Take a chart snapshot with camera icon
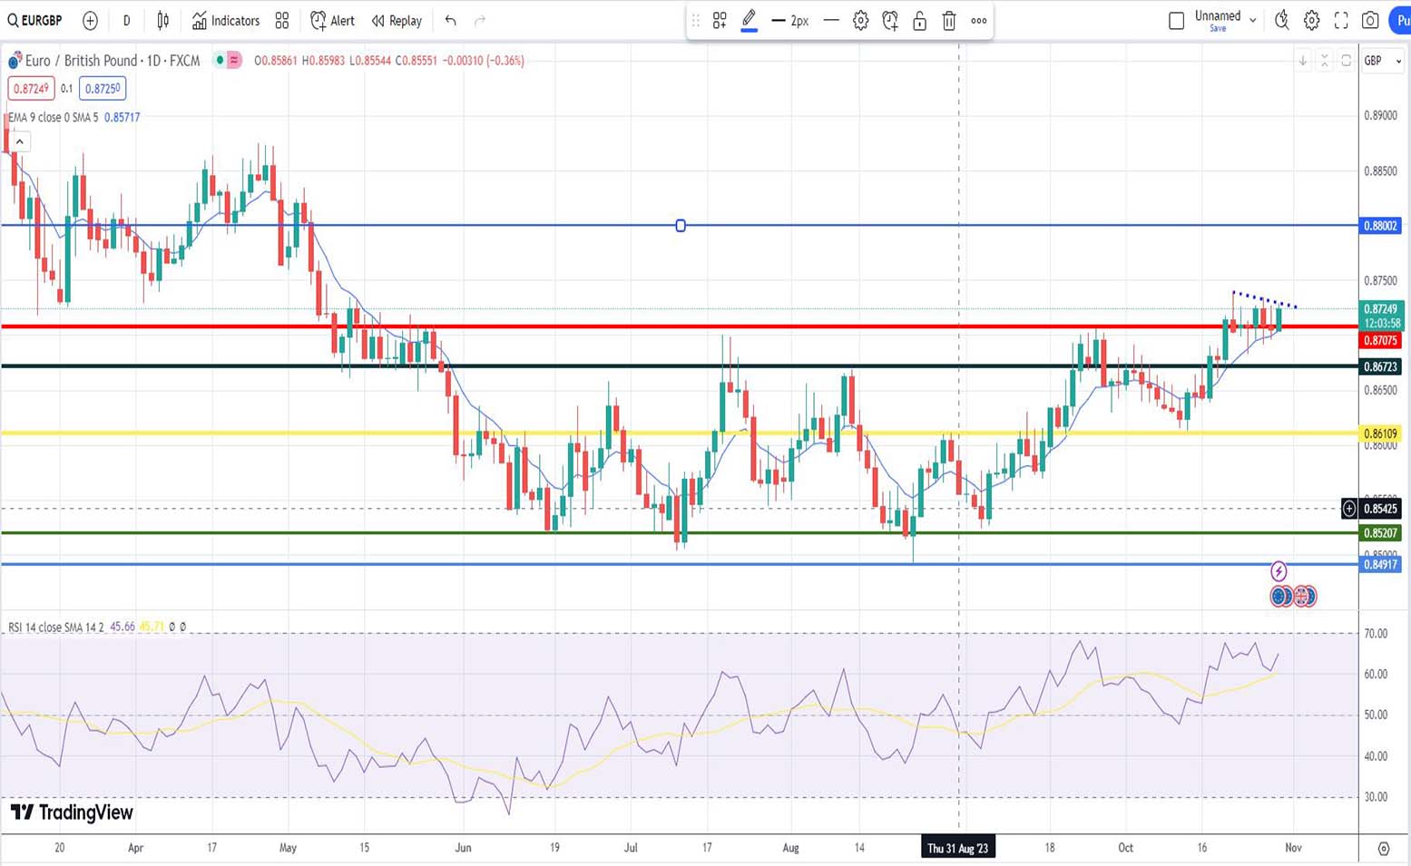The height and width of the screenshot is (866, 1411). coord(1370,20)
